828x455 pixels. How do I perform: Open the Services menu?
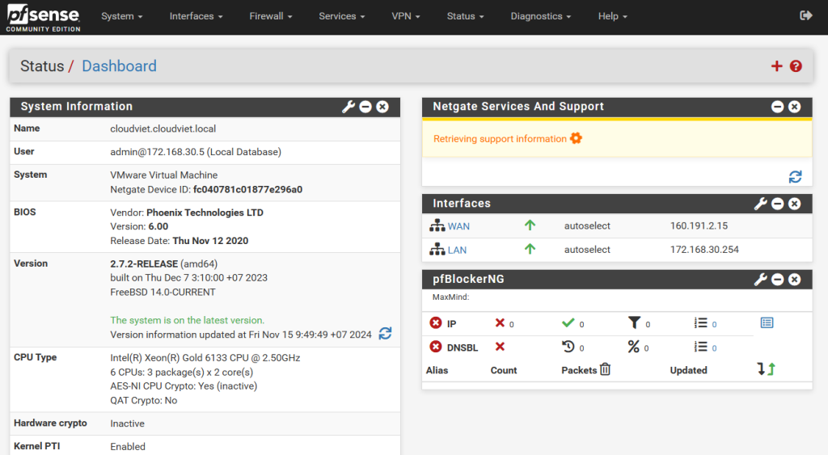tap(342, 16)
